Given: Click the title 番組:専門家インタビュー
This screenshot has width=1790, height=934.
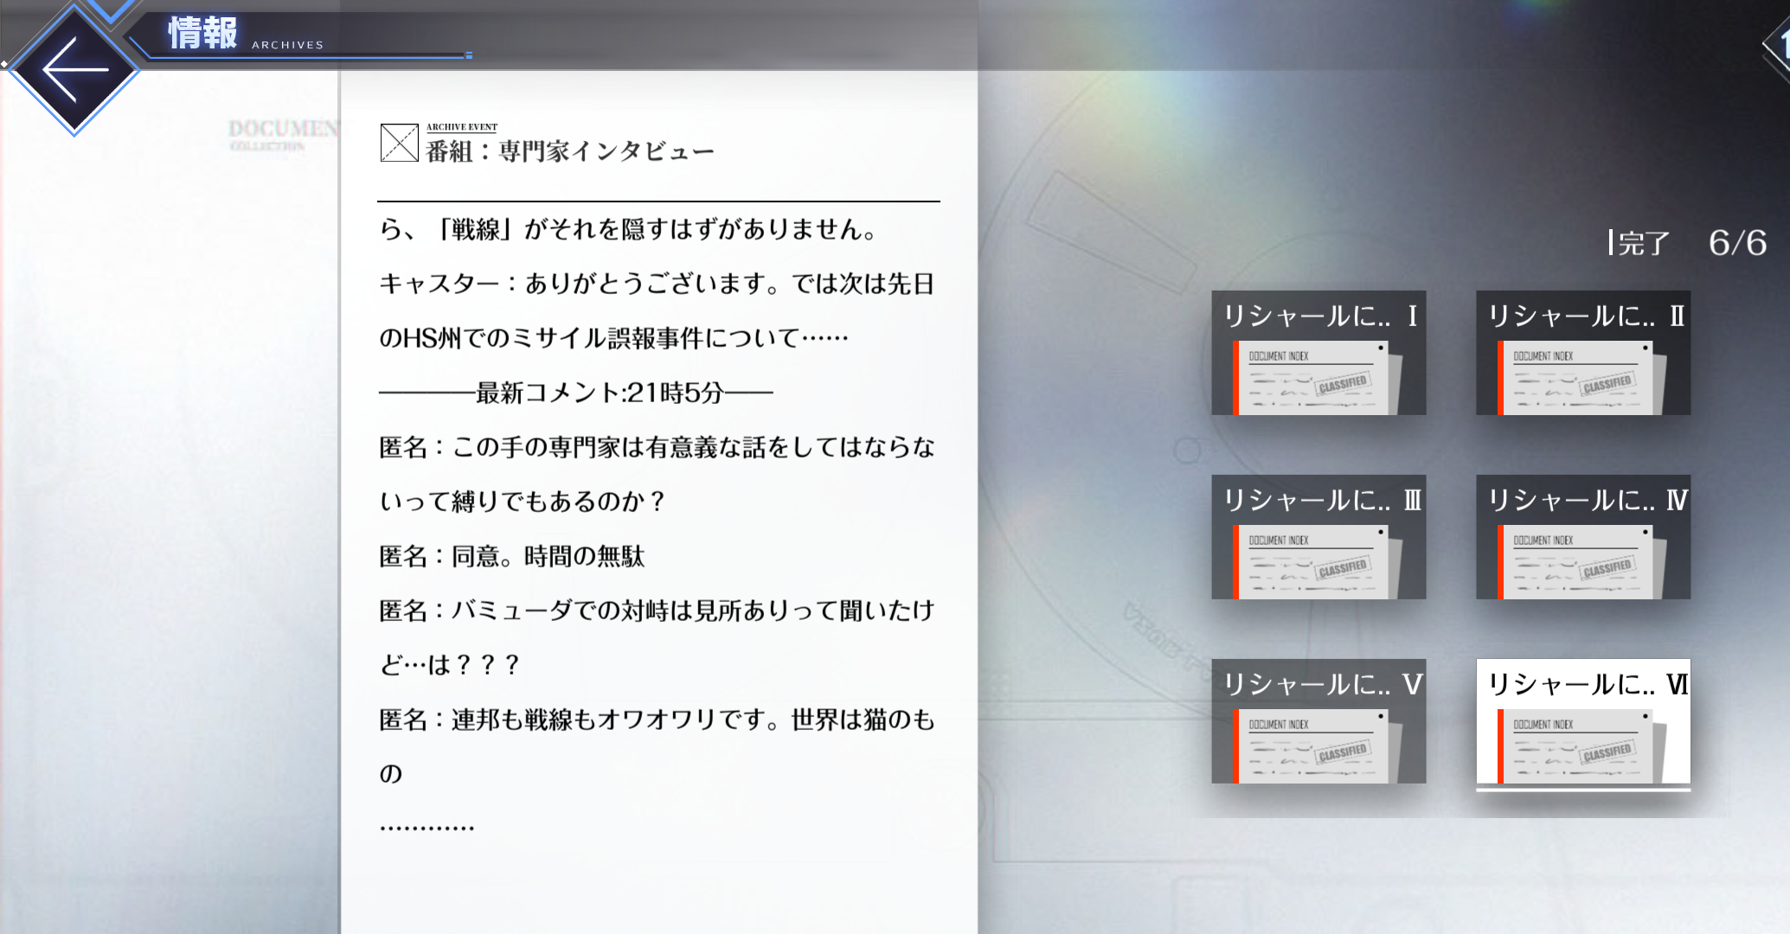Looking at the screenshot, I should click(x=570, y=152).
